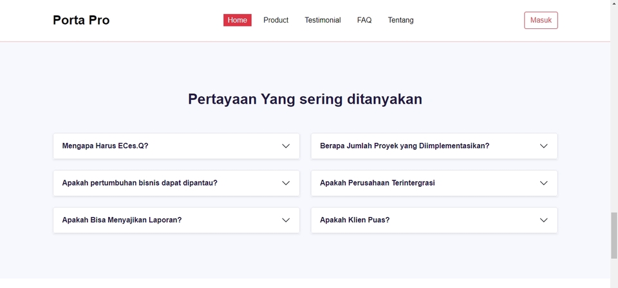Click the vertical page scrollbar thumb
This screenshot has height=288, width=618.
click(x=613, y=235)
